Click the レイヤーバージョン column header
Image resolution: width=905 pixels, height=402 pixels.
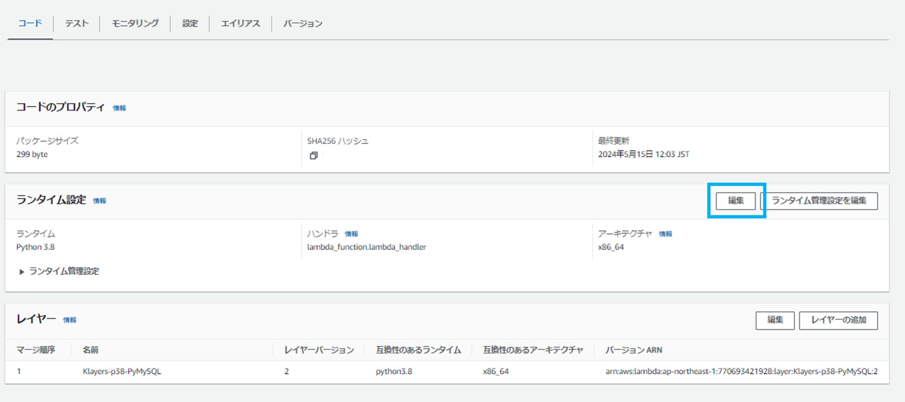pyautogui.click(x=319, y=350)
